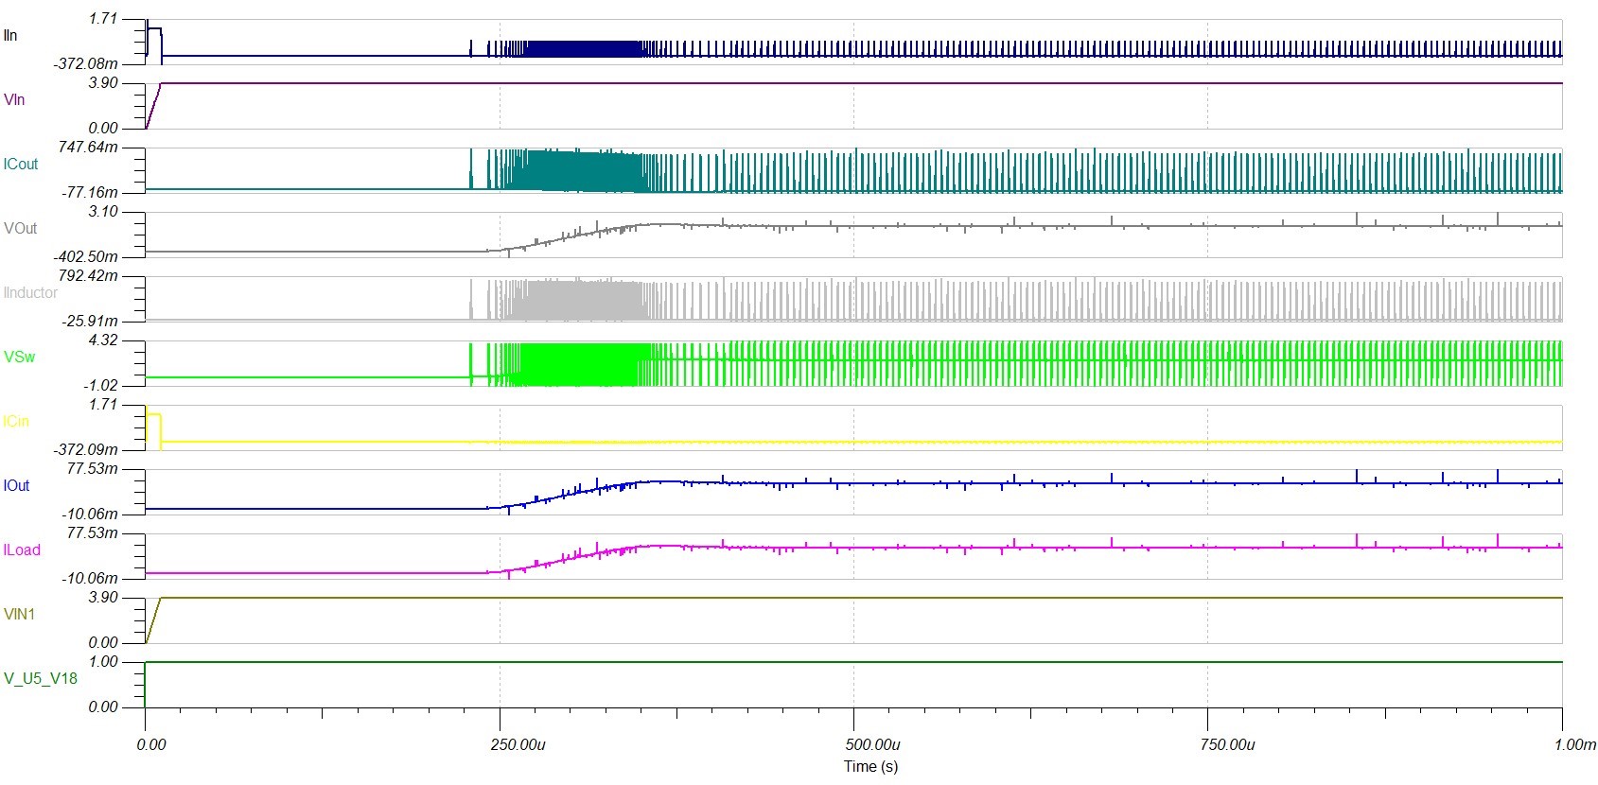Click the 1.00m time axis label
1598x785 pixels.
[x=1574, y=745]
